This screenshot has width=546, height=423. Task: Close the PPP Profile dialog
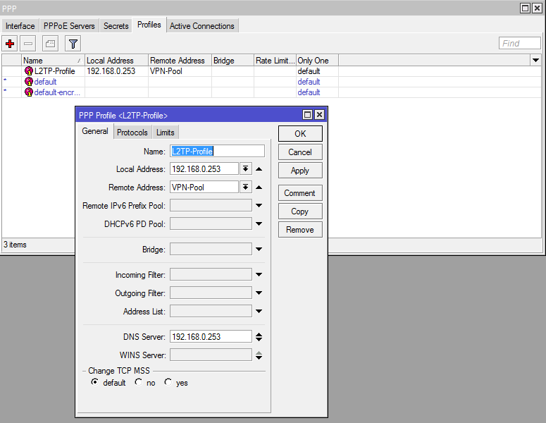tap(319, 115)
